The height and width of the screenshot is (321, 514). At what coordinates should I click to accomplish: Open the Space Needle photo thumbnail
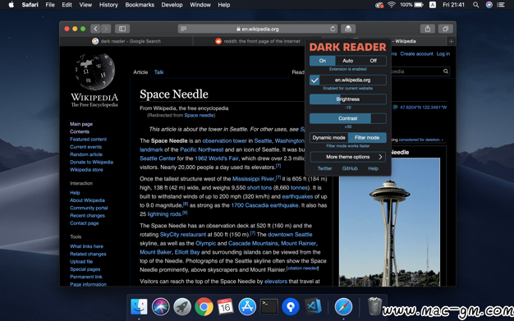[389, 222]
